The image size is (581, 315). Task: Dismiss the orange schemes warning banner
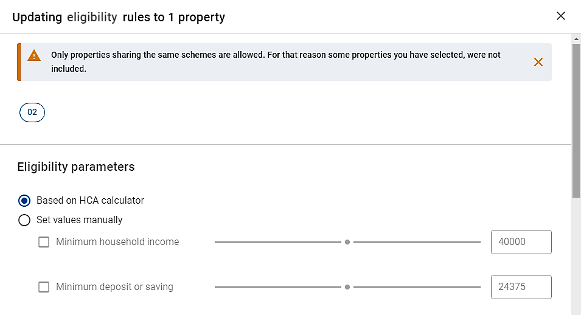[x=538, y=62]
